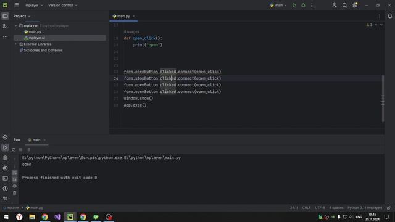
Task: Open Visual Studio from taskbar
Action: coord(57,217)
